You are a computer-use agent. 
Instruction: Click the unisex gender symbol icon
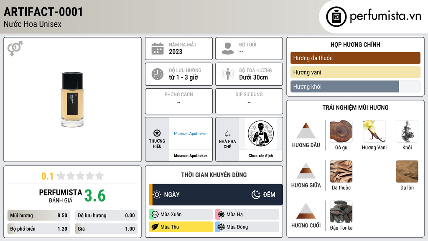15,49
